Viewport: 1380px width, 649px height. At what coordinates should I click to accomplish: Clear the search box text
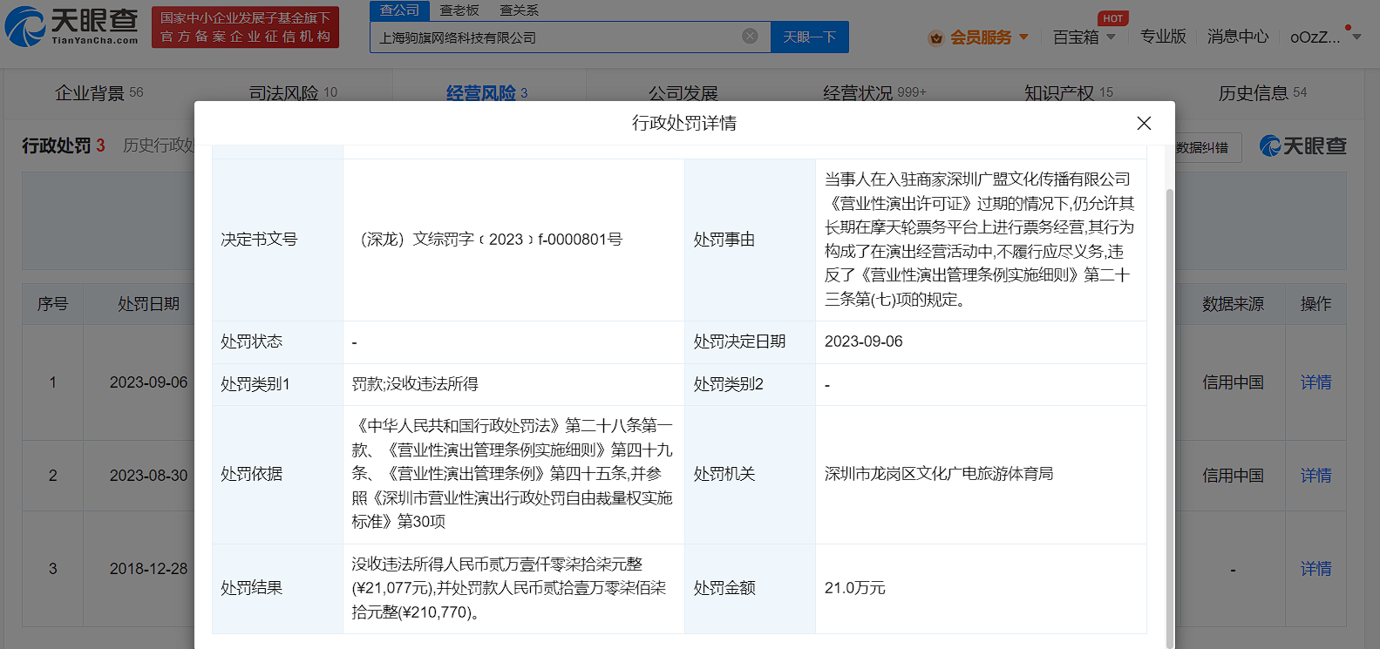click(750, 36)
